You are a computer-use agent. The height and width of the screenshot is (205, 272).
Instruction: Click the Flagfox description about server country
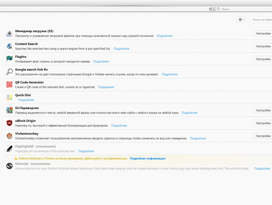[53, 62]
